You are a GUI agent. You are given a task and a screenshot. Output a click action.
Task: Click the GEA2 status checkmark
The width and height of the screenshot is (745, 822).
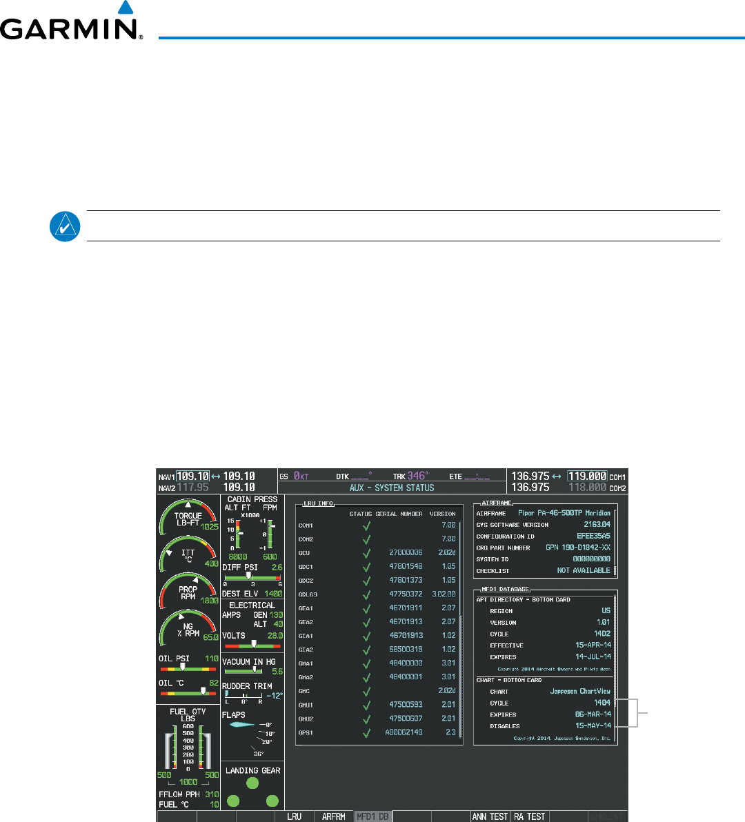pos(366,622)
